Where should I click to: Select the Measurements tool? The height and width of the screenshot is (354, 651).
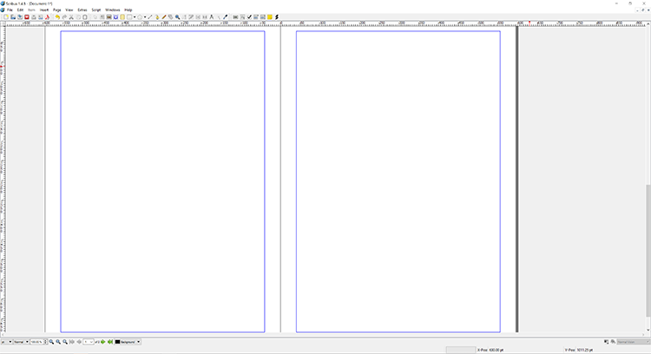211,17
